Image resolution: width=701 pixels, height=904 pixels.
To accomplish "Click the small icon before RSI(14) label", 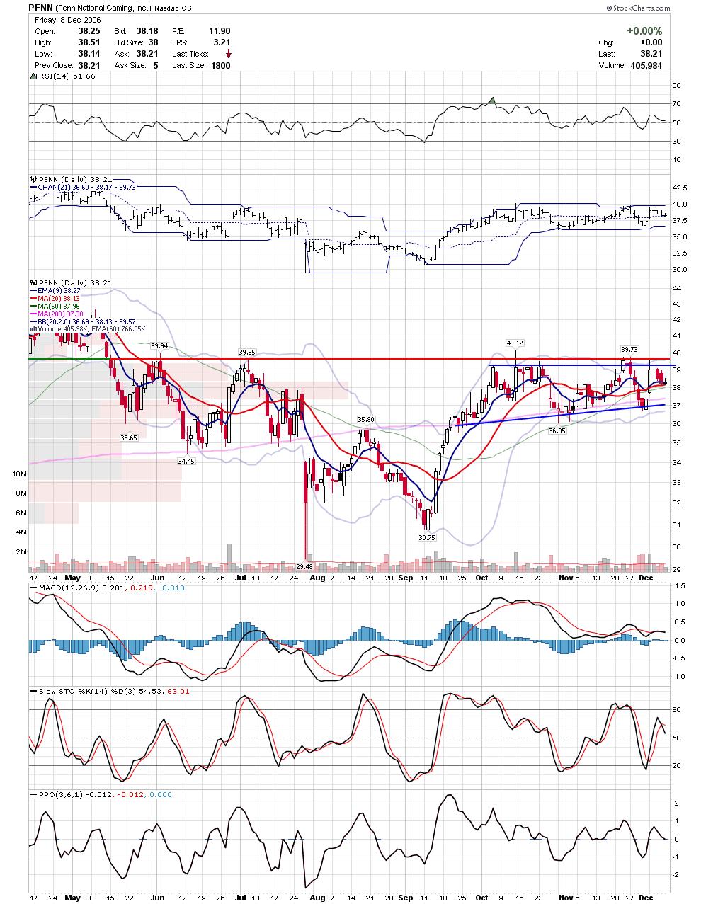I will pyautogui.click(x=32, y=76).
